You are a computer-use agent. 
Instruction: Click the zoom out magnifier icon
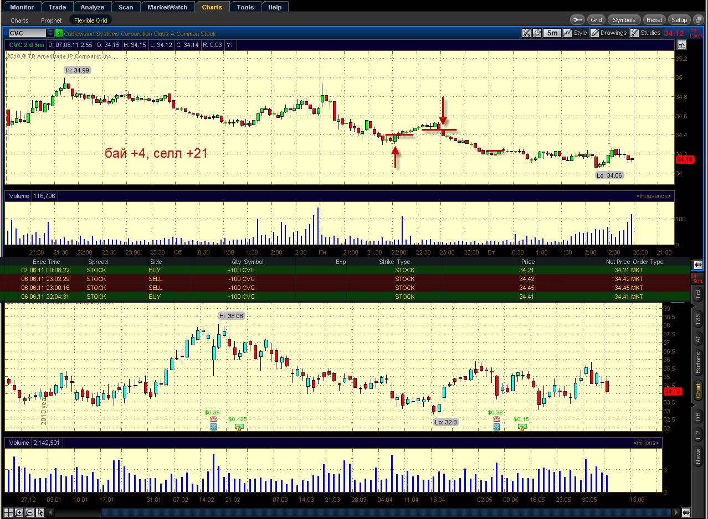(x=29, y=512)
